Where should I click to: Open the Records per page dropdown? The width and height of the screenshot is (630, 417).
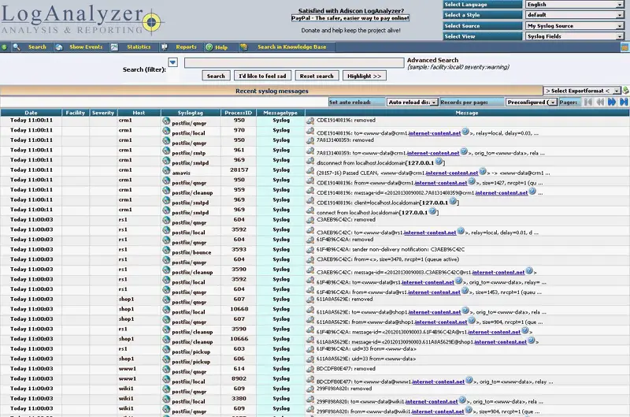(x=531, y=102)
